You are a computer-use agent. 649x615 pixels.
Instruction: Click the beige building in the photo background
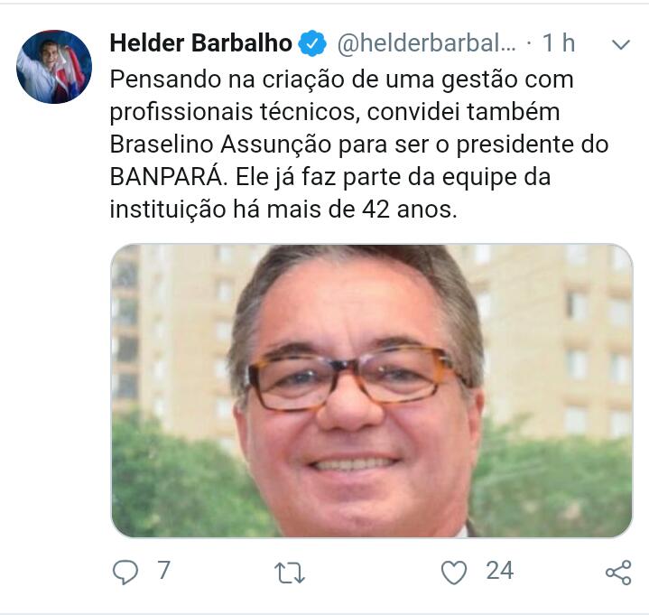(x=554, y=331)
